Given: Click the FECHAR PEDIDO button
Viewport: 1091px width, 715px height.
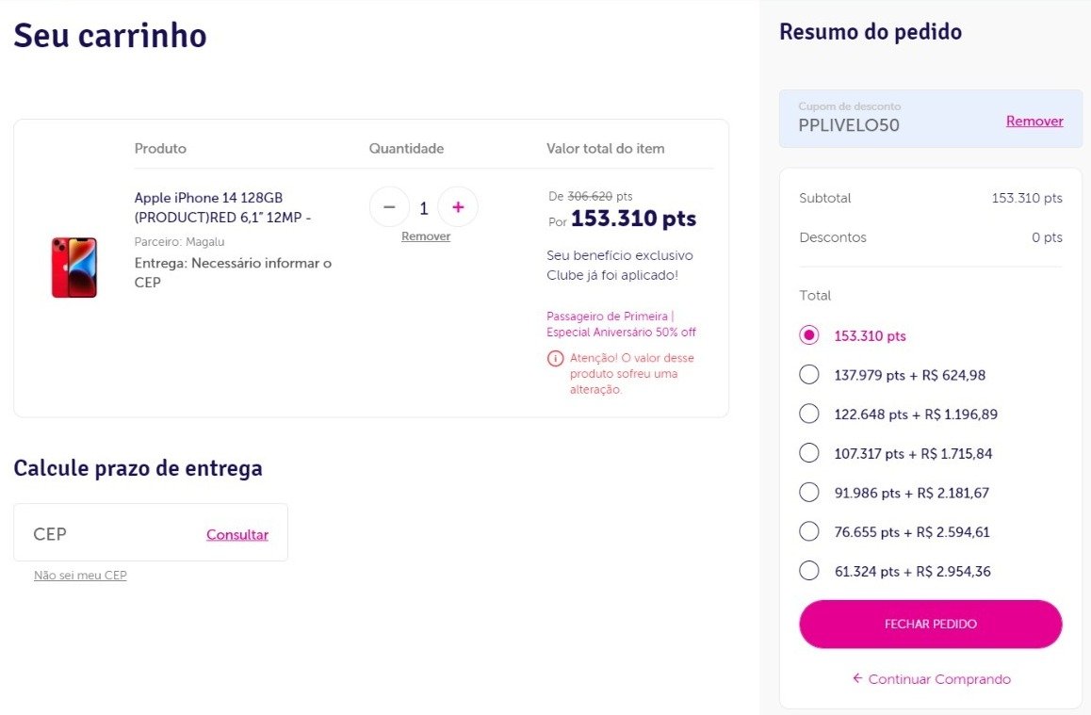Looking at the screenshot, I should tap(930, 624).
